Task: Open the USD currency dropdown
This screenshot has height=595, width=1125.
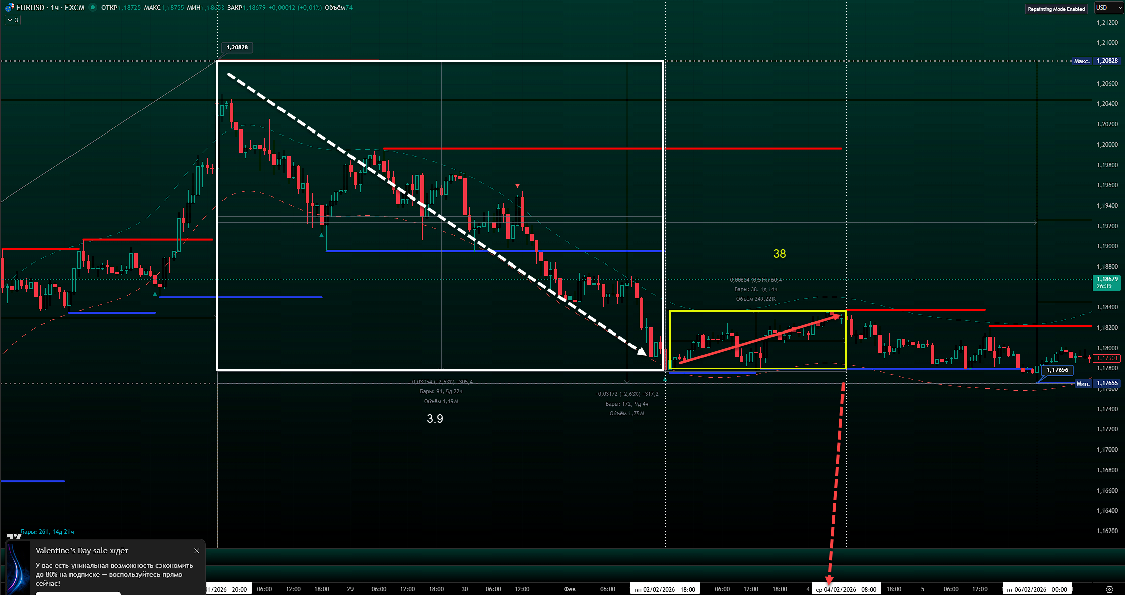Action: [1108, 8]
